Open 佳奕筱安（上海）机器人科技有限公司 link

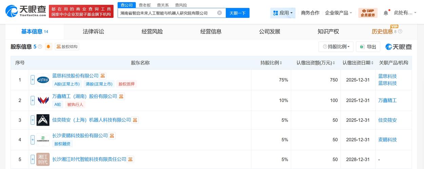92,120
